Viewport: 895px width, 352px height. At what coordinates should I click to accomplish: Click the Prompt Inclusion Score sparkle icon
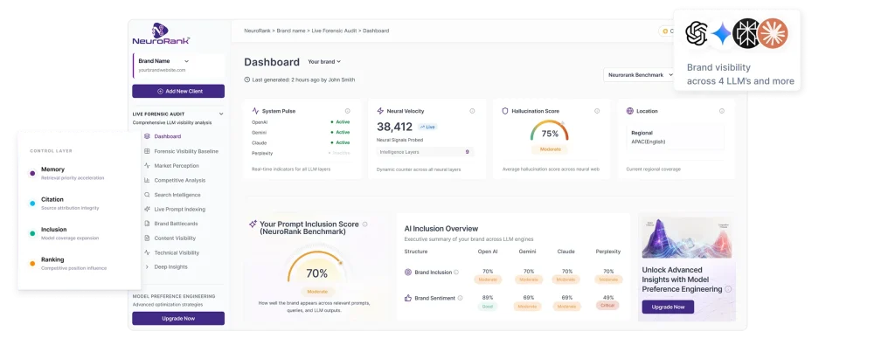(x=253, y=224)
